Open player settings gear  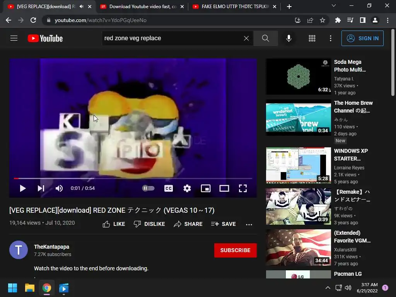point(187,188)
